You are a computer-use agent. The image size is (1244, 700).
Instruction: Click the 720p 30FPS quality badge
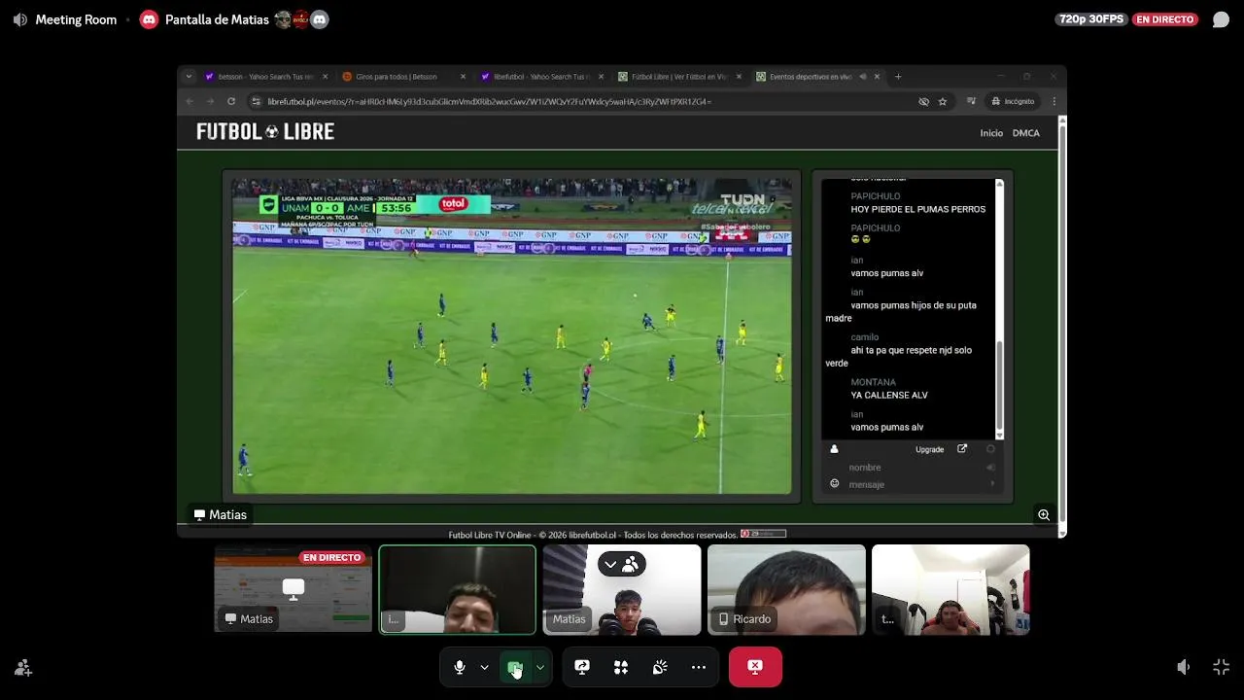click(1091, 19)
